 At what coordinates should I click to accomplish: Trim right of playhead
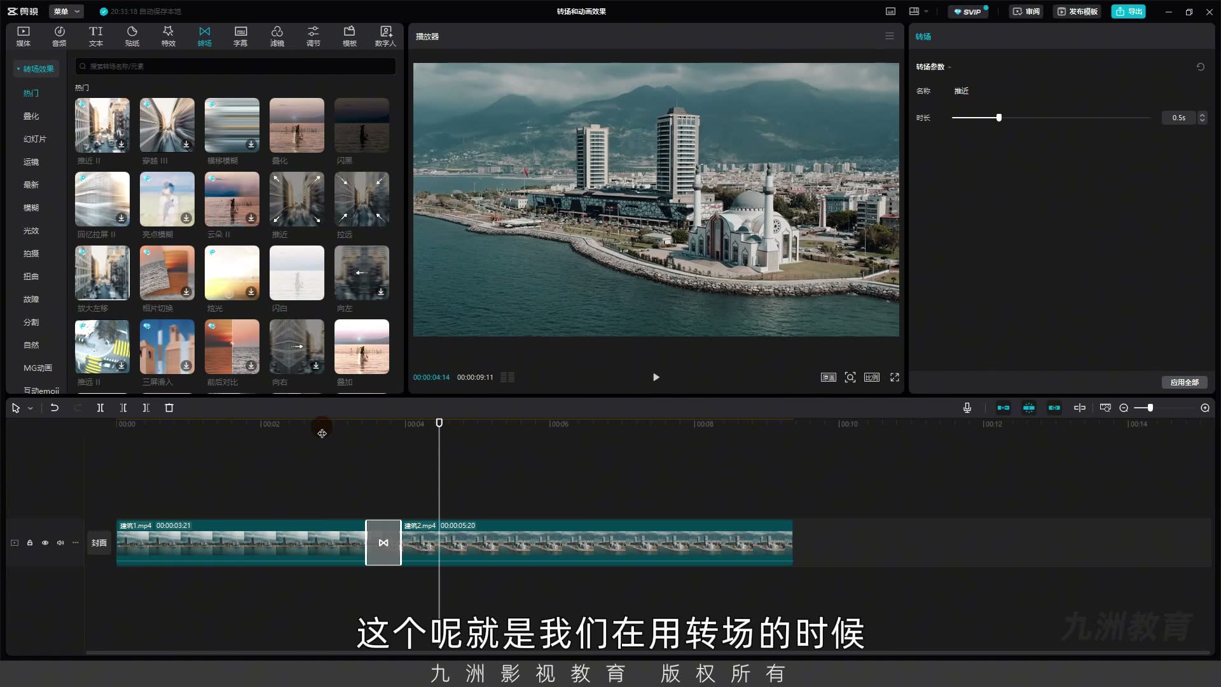coord(146,408)
